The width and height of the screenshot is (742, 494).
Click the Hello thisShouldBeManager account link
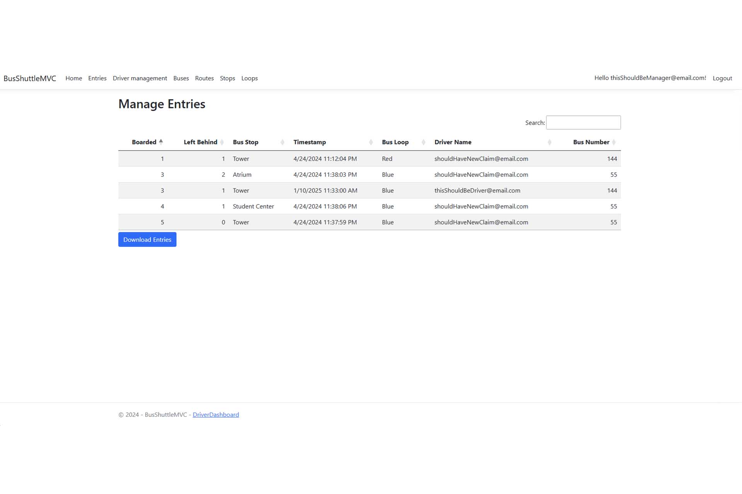coord(650,78)
